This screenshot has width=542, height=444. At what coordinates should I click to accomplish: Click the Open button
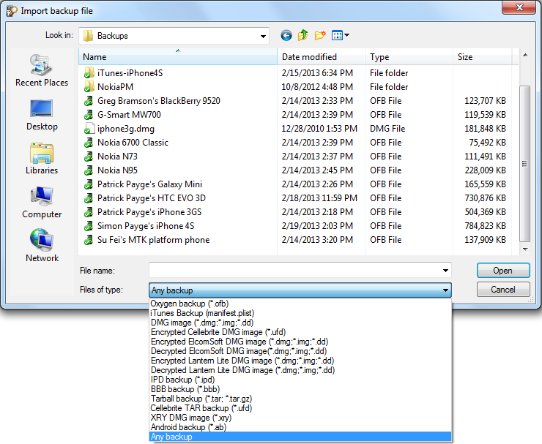[x=503, y=271]
